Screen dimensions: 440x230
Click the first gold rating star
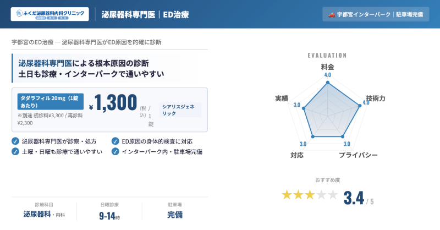287,195
